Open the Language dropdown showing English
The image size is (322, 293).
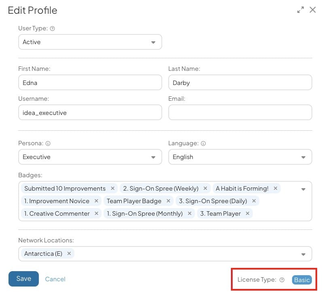click(240, 157)
